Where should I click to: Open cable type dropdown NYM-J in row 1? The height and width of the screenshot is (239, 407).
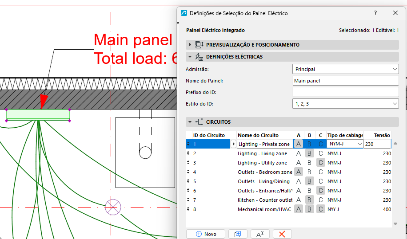[x=345, y=144]
